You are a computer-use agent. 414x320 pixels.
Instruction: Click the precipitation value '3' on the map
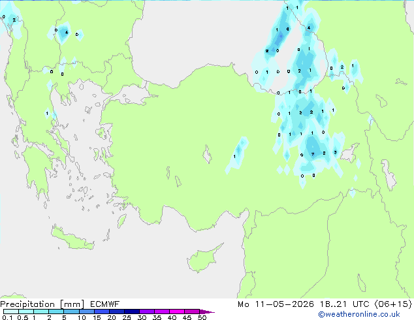point(335,152)
